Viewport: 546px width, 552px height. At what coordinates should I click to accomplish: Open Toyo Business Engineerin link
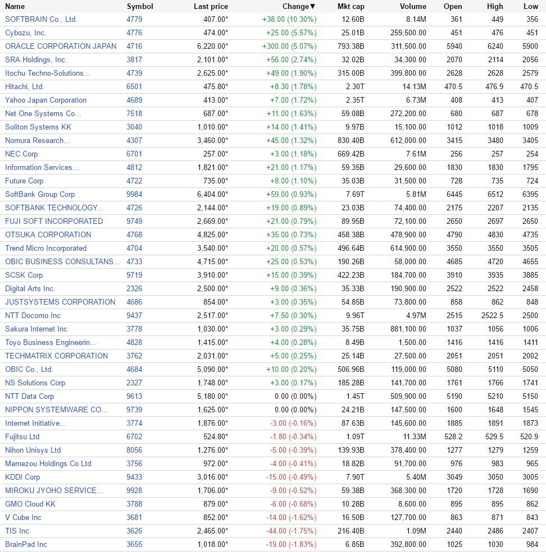(x=51, y=343)
